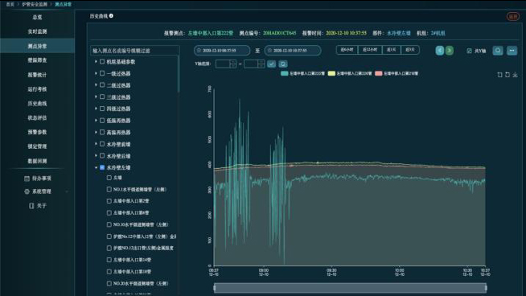Check the 一级过热器 tree checkbox
Screen dimensions: 526x296
click(102, 73)
